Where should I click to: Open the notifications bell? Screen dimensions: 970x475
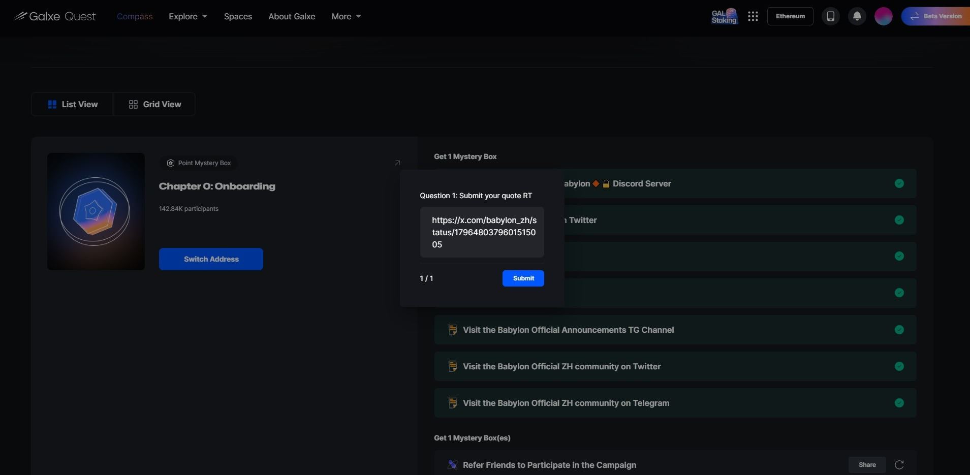tap(857, 16)
